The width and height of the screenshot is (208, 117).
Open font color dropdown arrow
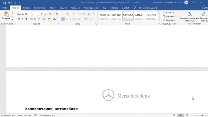(x=57, y=19)
